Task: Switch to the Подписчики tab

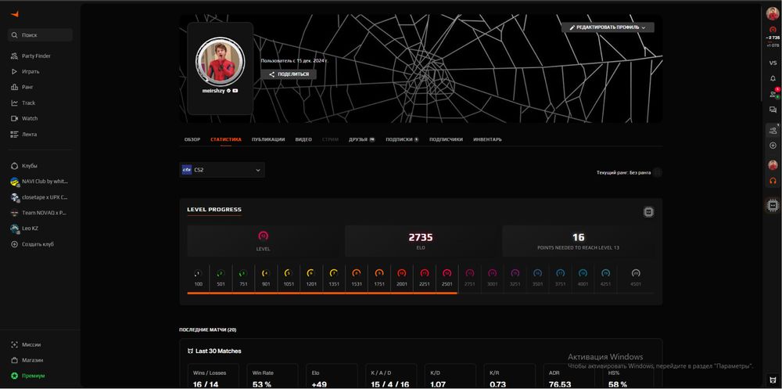Action: (x=446, y=139)
